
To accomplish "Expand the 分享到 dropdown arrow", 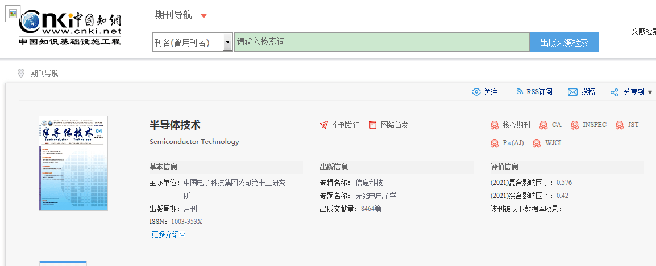I will pyautogui.click(x=650, y=92).
